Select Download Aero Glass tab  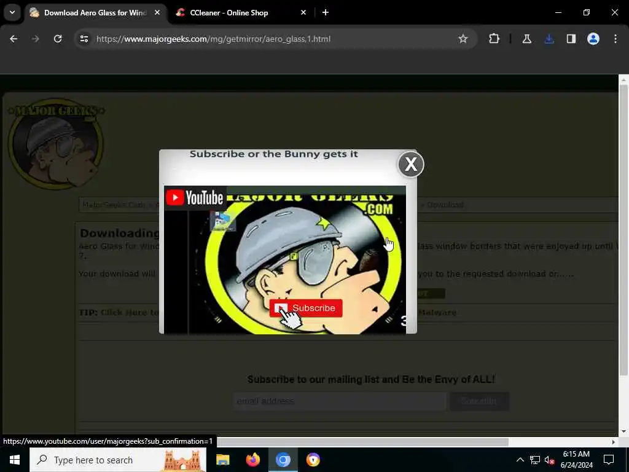pyautogui.click(x=95, y=13)
